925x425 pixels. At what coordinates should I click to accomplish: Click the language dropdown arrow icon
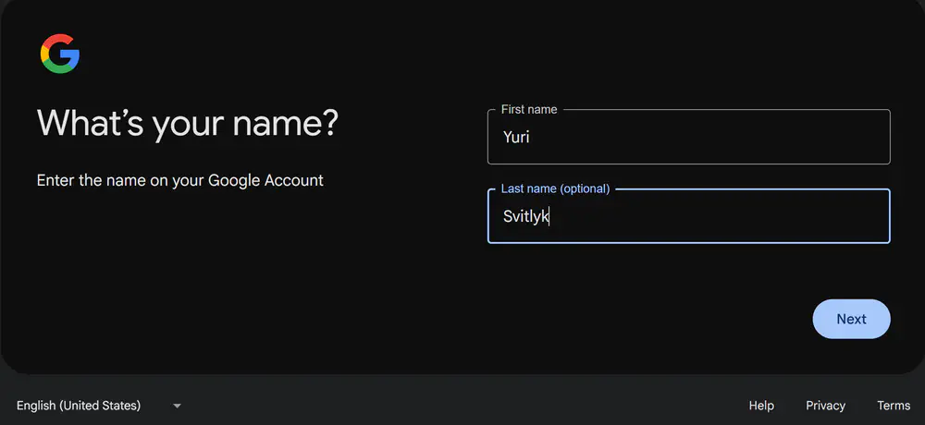tap(177, 406)
